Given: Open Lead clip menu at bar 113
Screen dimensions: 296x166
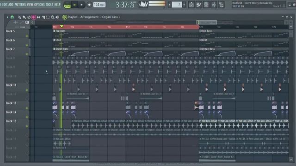Looking at the screenshot, I should pyautogui.click(x=54, y=40).
